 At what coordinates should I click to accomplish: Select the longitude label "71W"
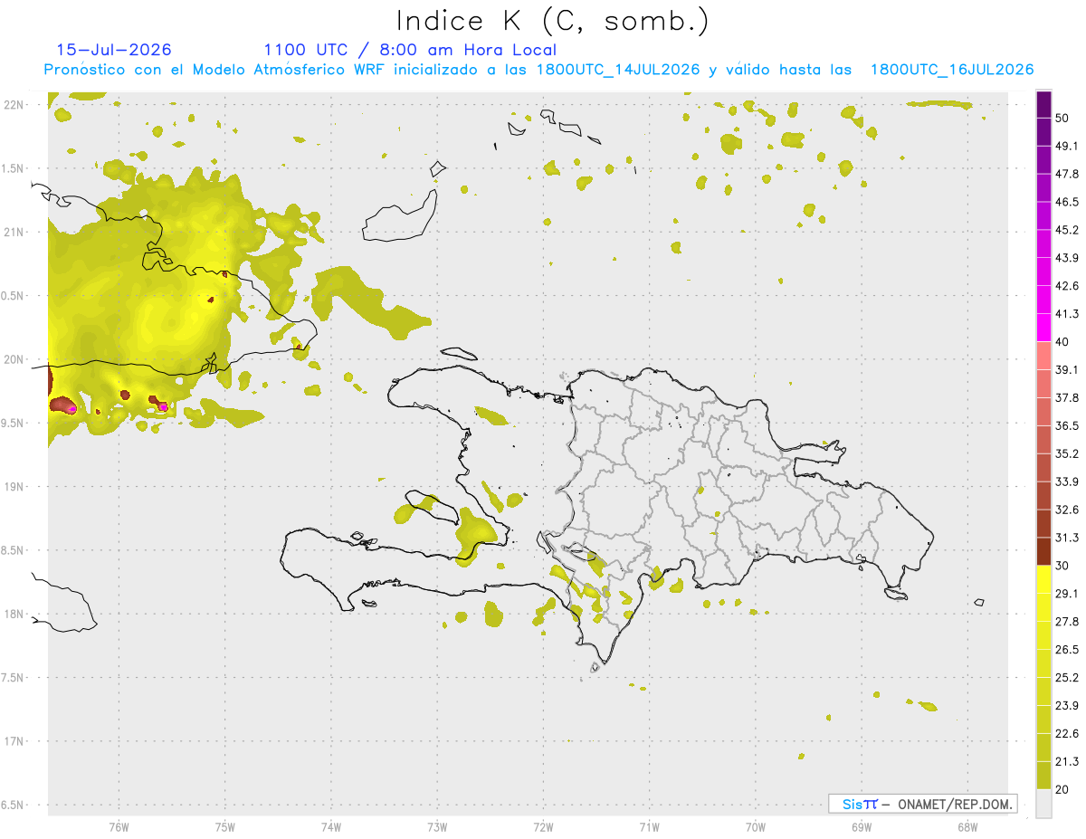[649, 826]
